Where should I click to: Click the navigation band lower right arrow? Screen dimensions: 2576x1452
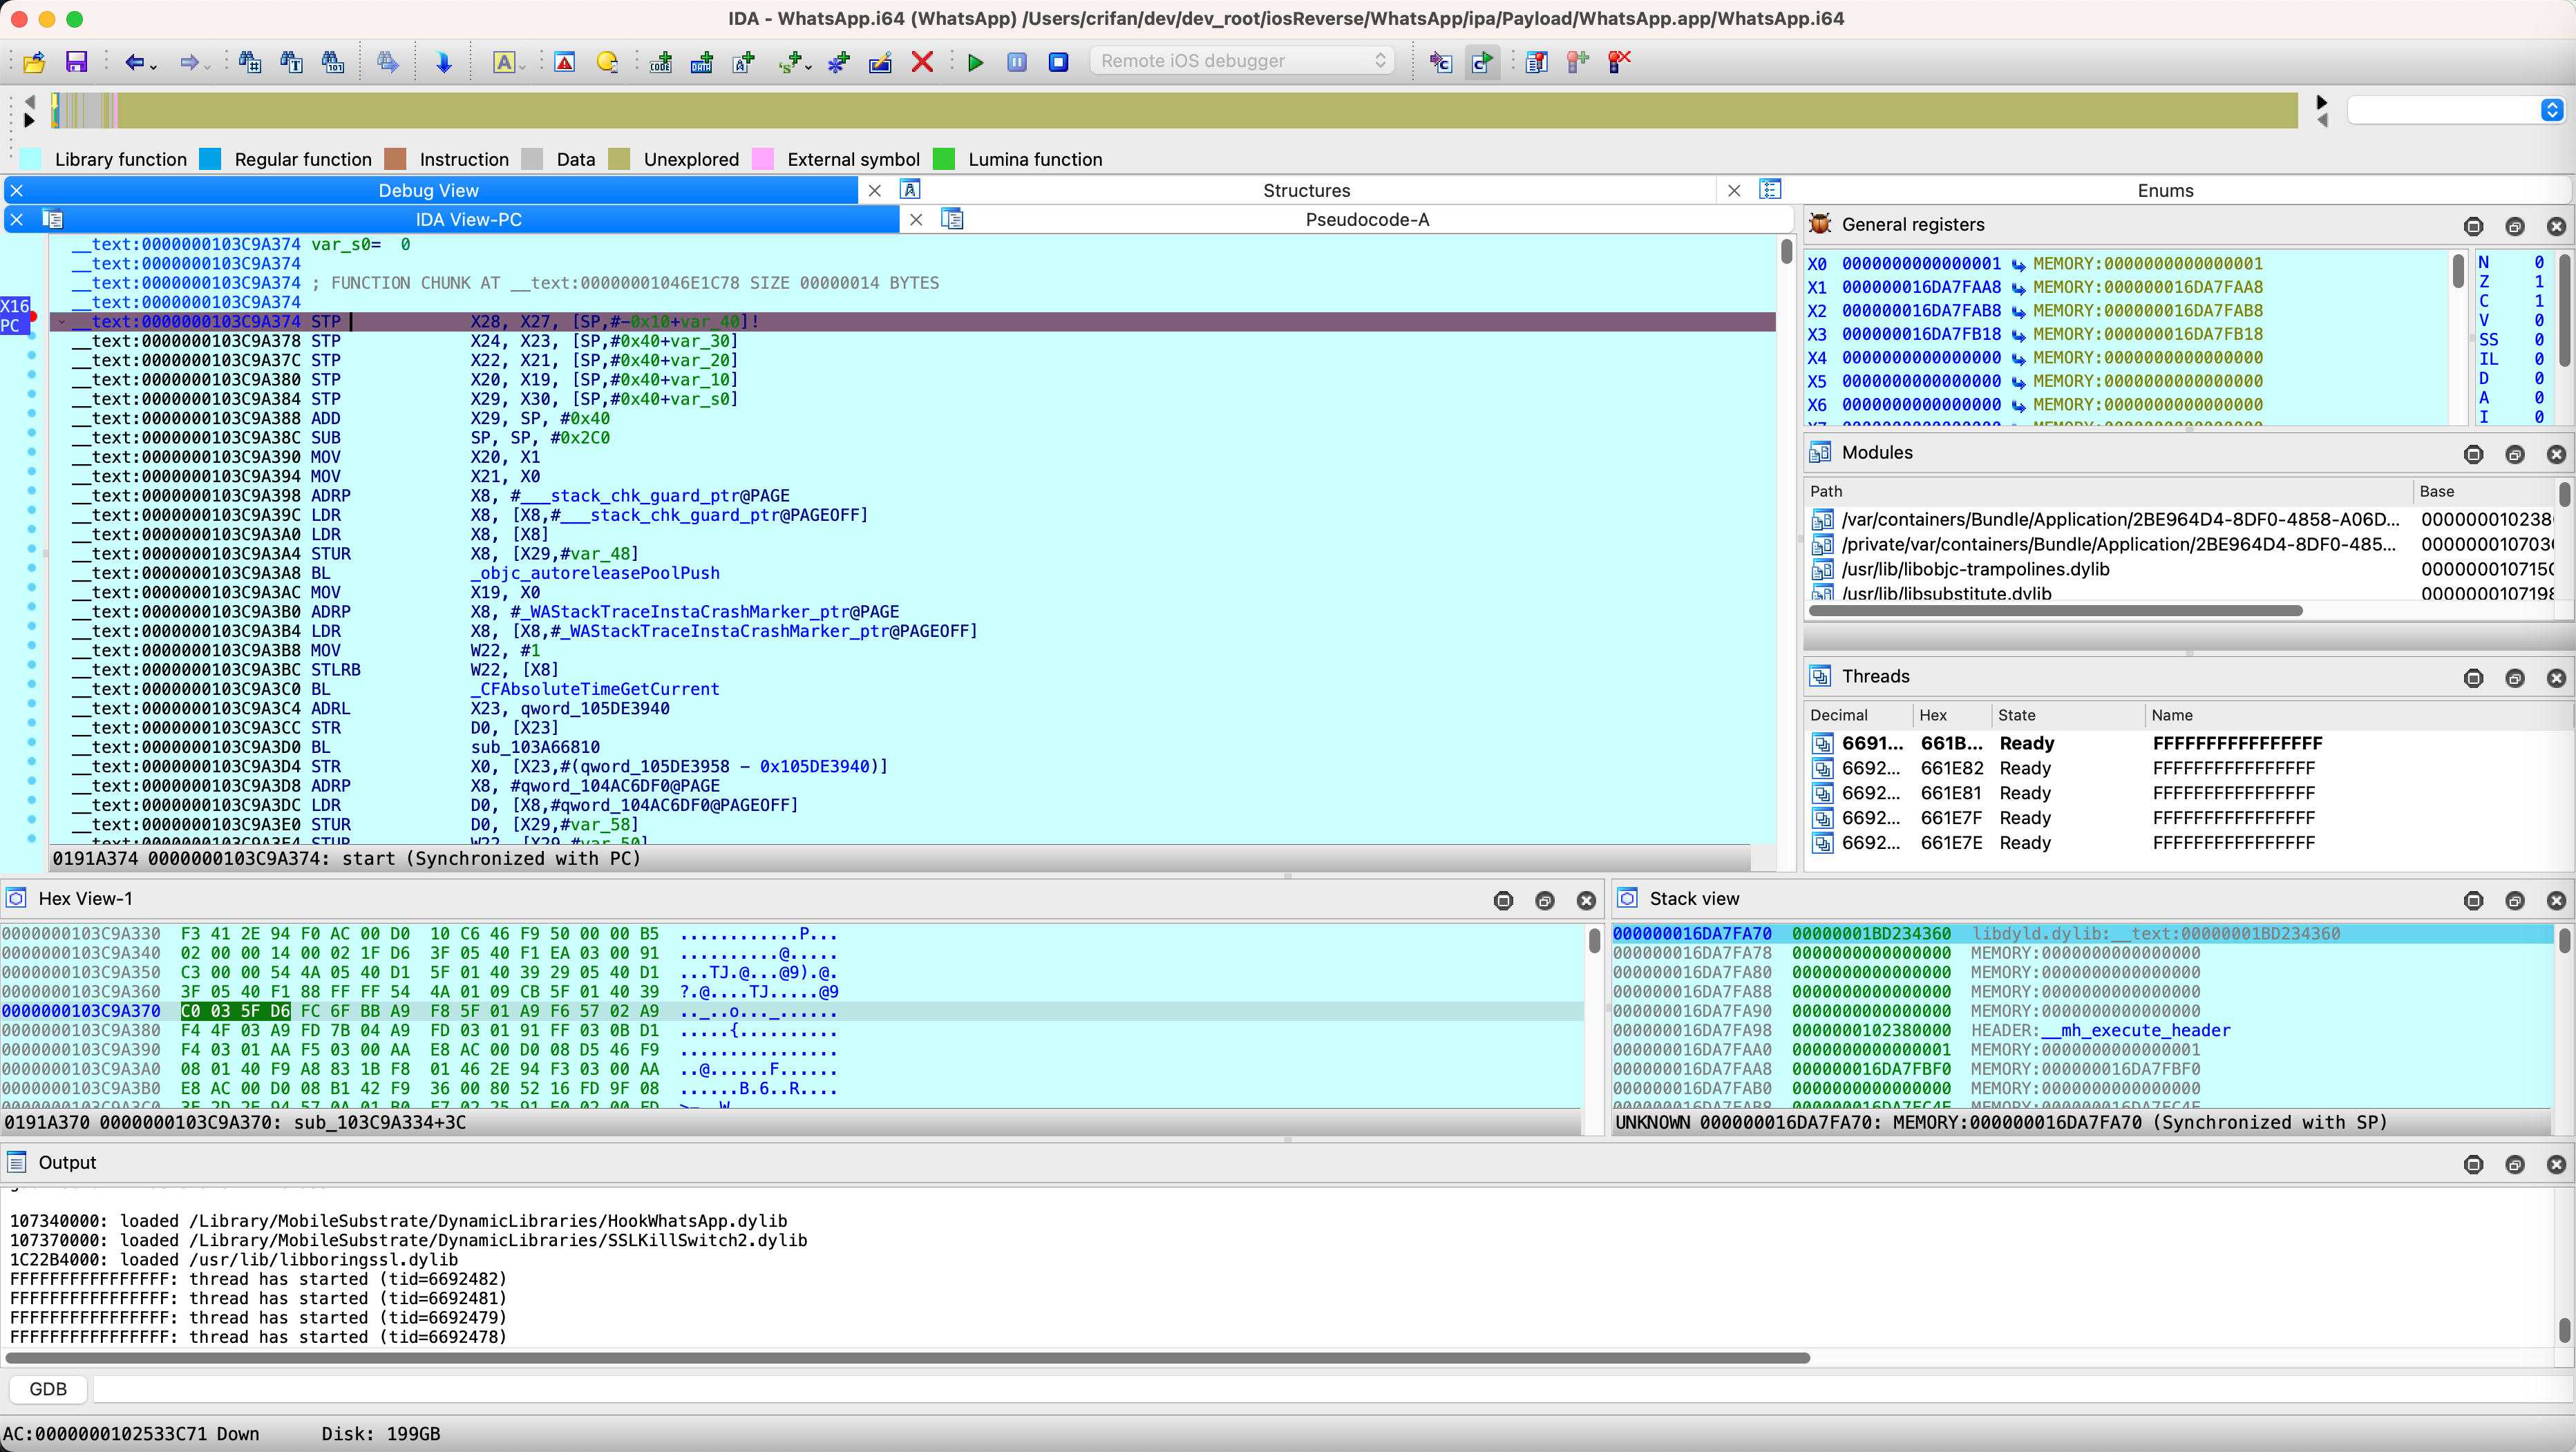click(2322, 119)
